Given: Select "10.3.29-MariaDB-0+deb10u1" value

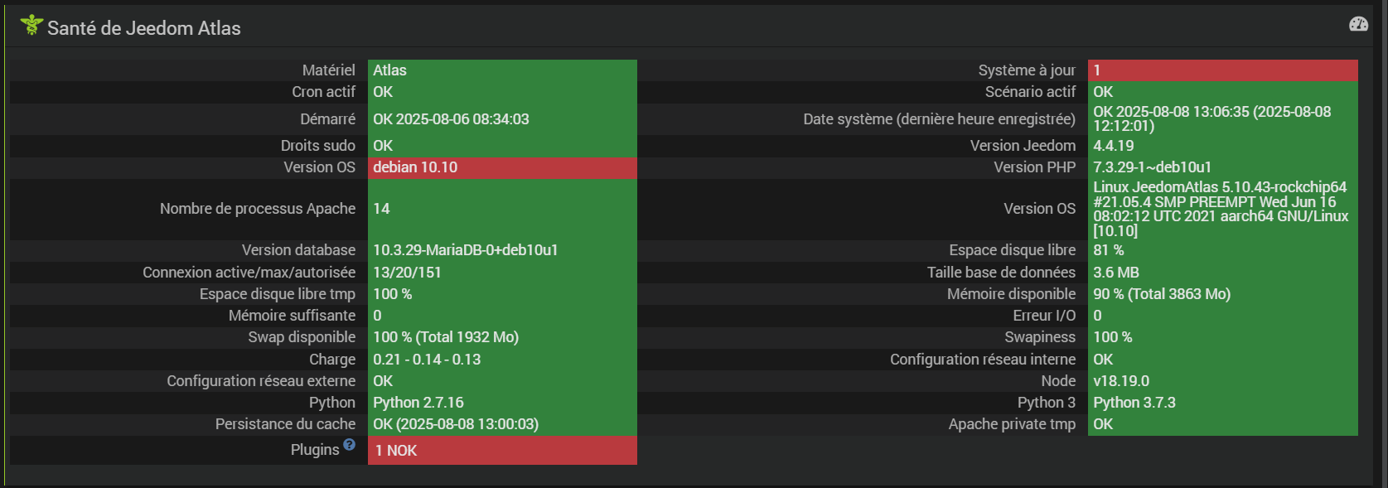Looking at the screenshot, I should click(x=466, y=250).
